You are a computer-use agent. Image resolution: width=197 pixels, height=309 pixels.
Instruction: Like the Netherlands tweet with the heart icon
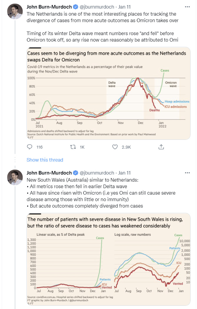[x=115, y=147]
